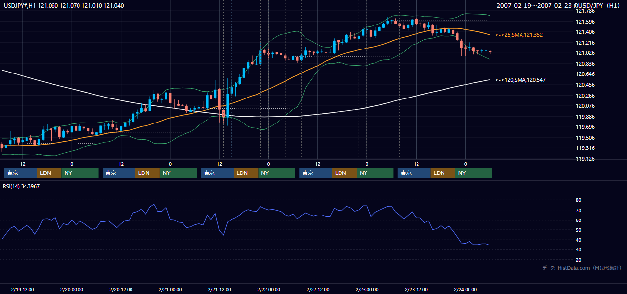
Task: Click price axis label 119.696
Action: point(585,127)
